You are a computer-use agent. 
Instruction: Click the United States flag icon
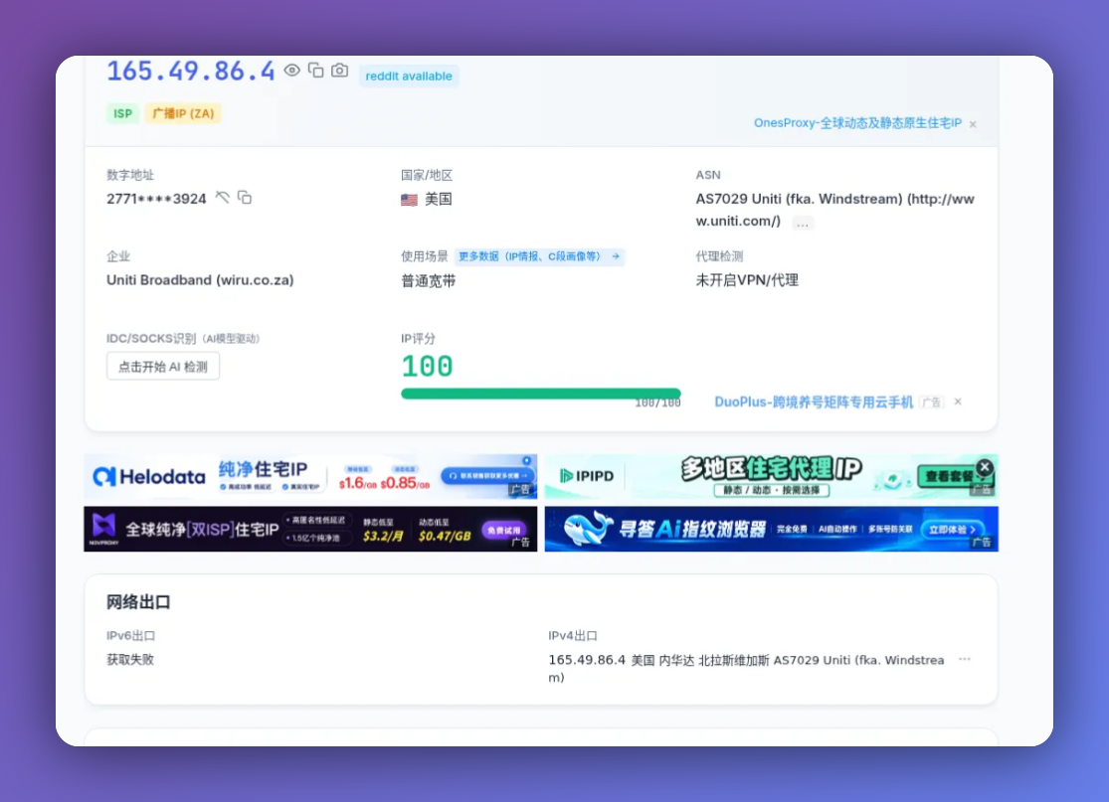pos(409,200)
